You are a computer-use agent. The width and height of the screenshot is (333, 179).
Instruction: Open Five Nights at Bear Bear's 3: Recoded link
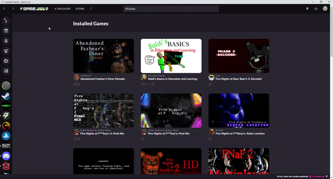(239, 79)
